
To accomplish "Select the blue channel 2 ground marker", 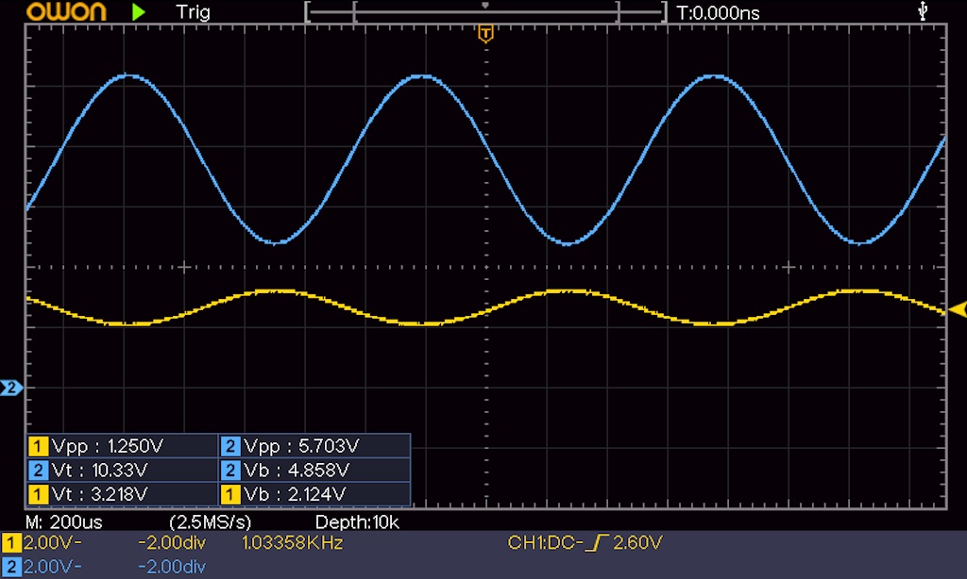I will [x=11, y=388].
